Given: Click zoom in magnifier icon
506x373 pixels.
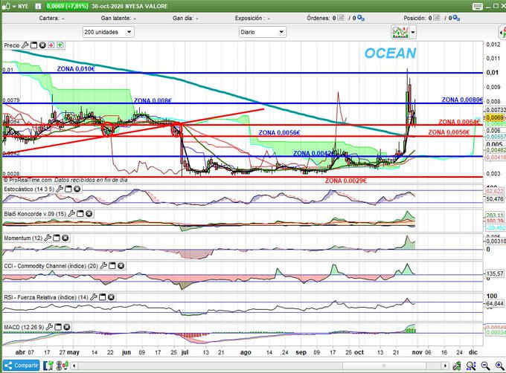Looking at the screenshot, I should (x=499, y=366).
